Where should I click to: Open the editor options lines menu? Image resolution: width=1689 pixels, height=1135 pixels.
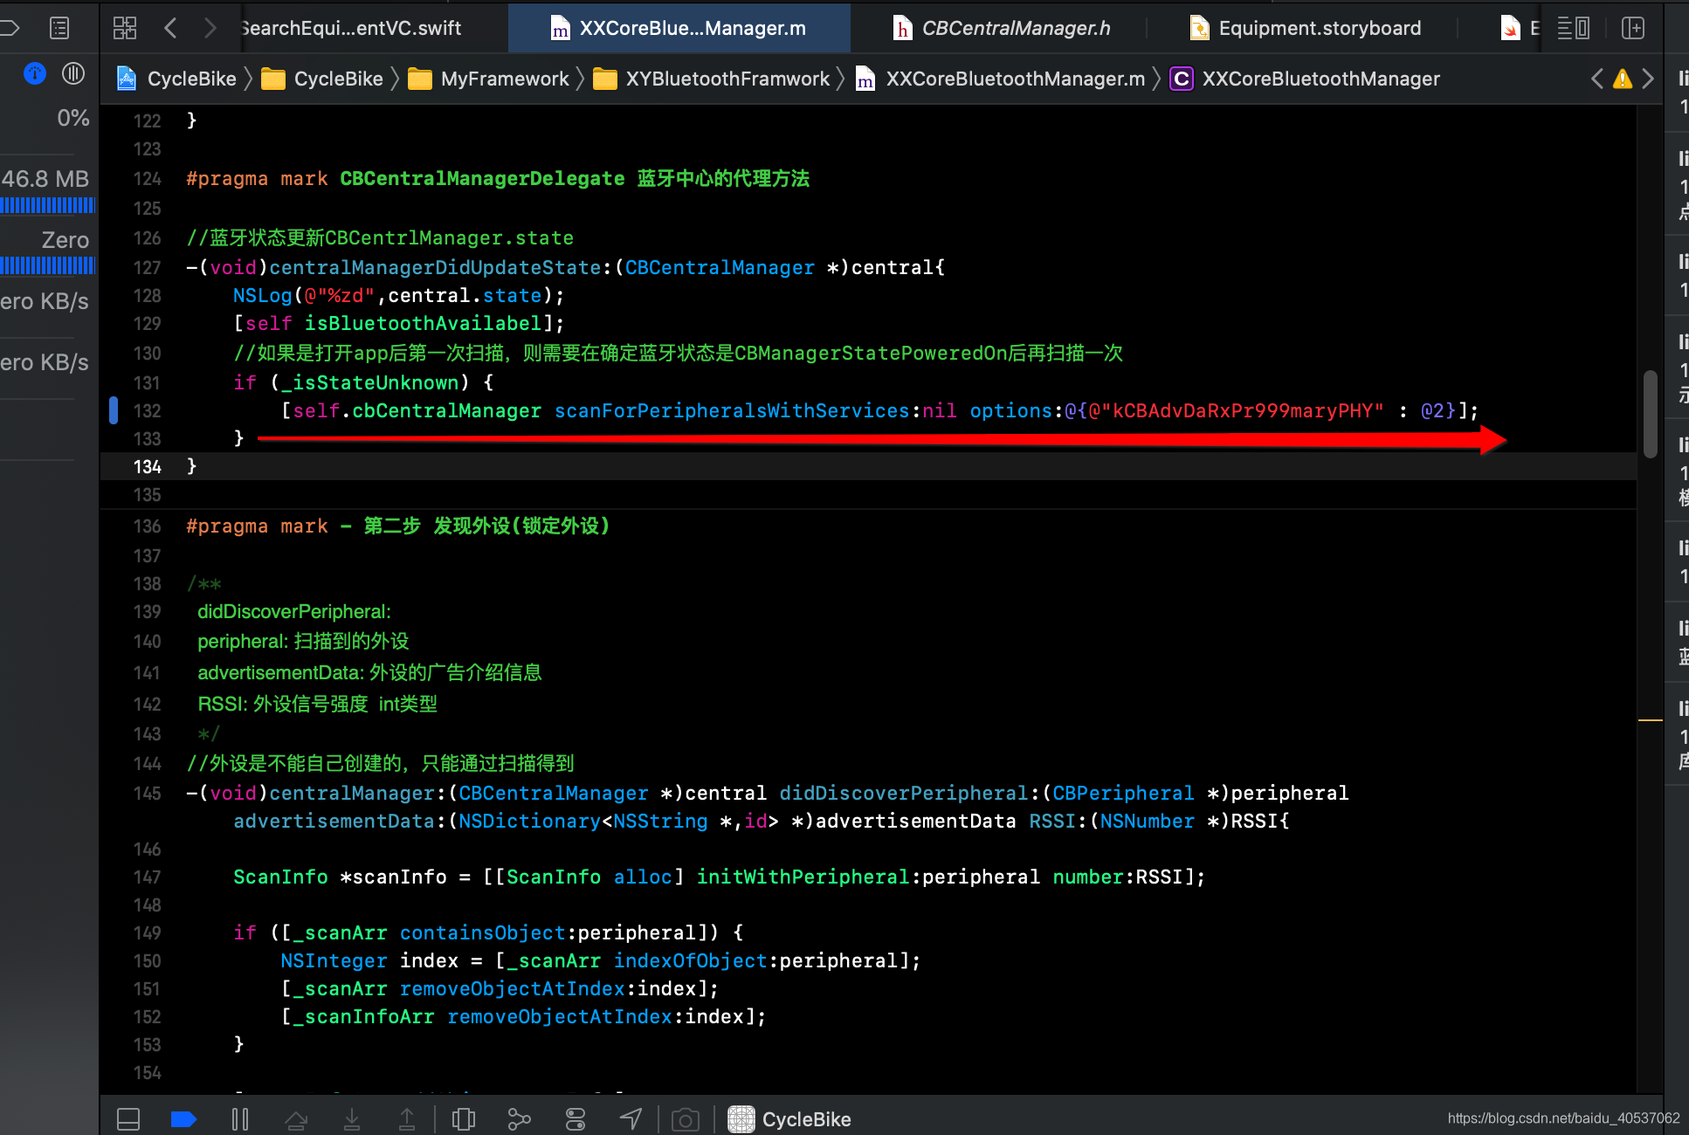click(x=1574, y=28)
